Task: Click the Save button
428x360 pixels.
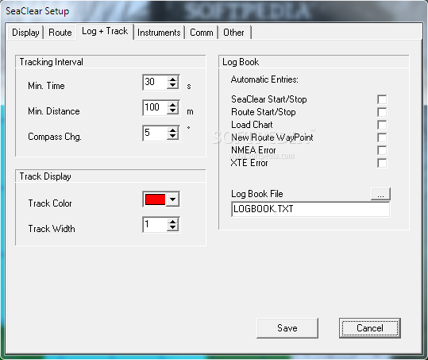Action: [x=287, y=328]
